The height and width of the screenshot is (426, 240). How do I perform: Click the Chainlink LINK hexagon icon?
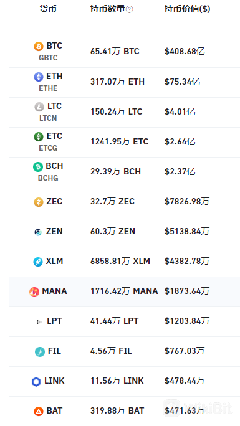coord(36,382)
